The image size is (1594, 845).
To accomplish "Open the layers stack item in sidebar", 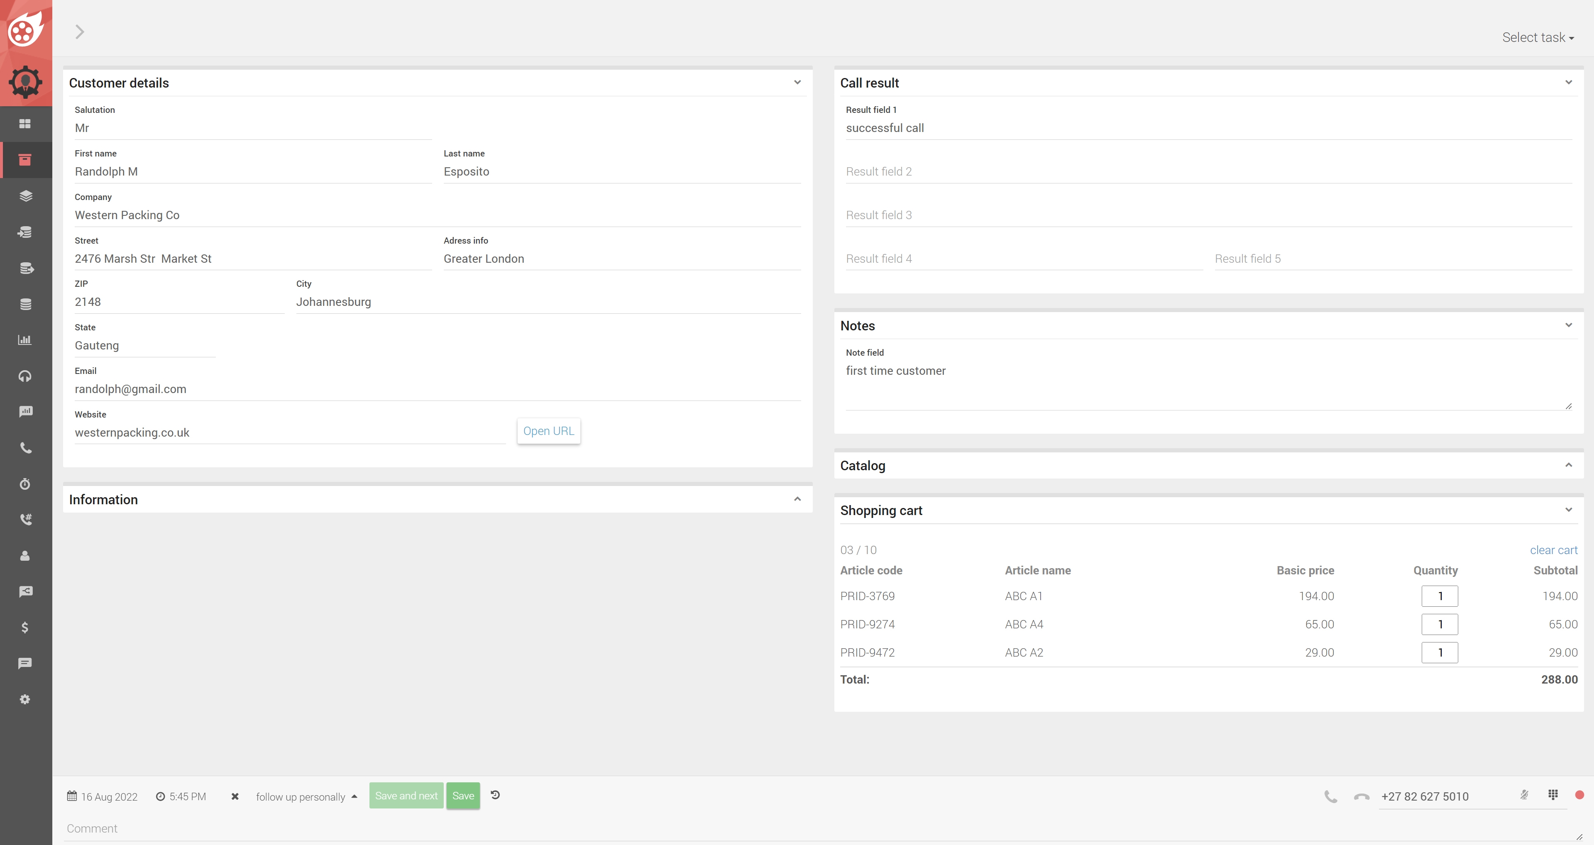I will pos(25,196).
